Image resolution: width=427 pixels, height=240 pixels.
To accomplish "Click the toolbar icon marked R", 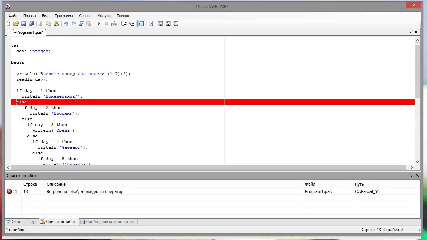I will click(176, 24).
